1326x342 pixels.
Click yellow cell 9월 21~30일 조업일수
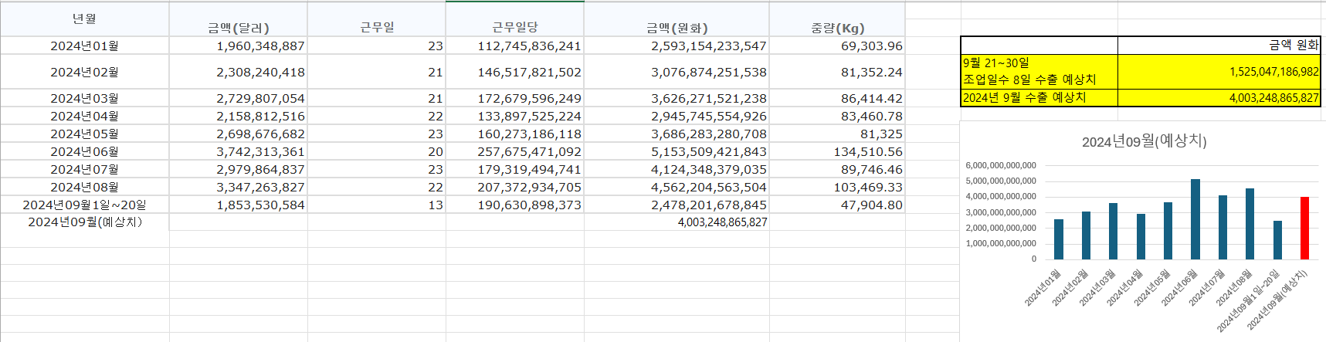pos(1039,71)
